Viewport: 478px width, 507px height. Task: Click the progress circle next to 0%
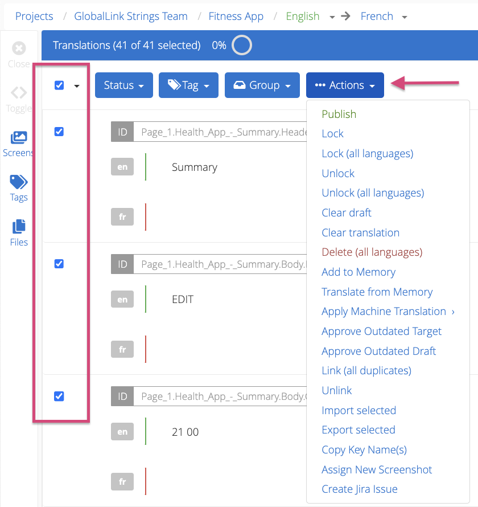click(242, 45)
